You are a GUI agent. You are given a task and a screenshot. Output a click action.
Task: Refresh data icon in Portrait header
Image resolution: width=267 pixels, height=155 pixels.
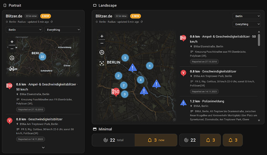51,22
